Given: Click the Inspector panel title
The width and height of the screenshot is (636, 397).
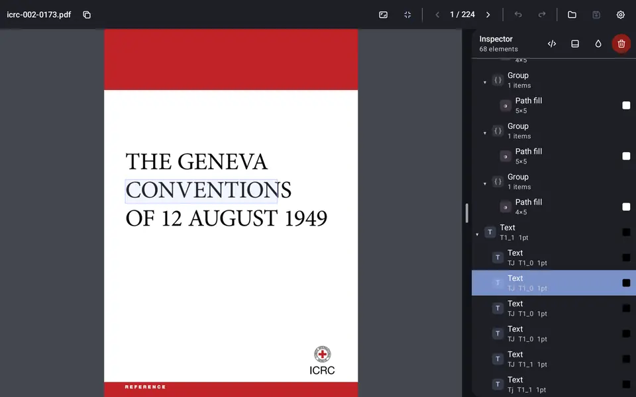Looking at the screenshot, I should [496, 39].
